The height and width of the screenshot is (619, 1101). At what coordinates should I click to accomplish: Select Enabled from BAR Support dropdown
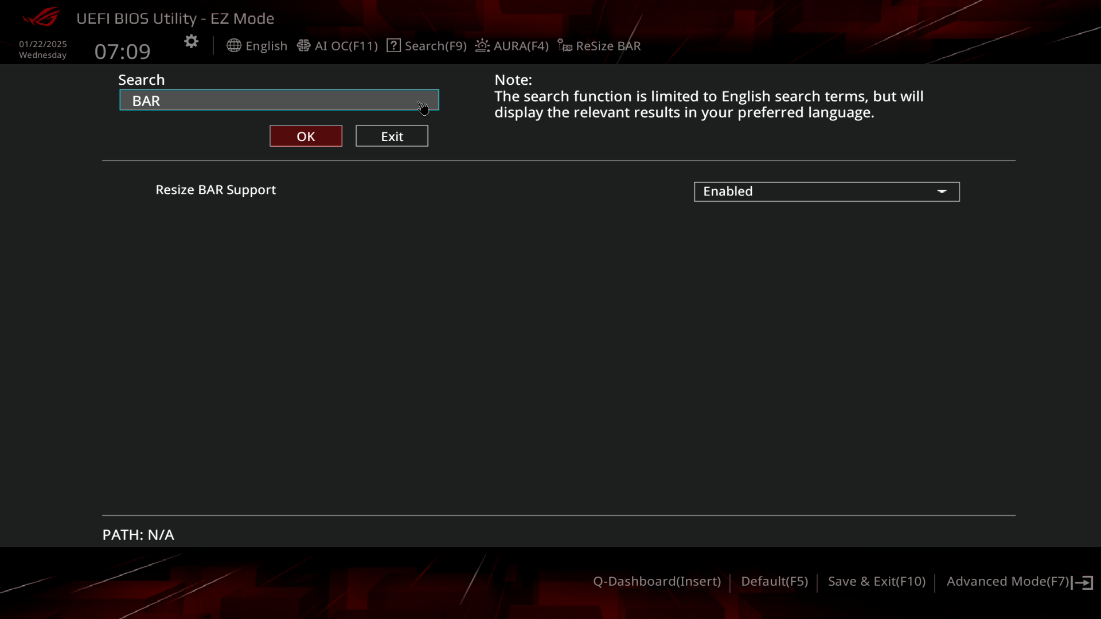[826, 191]
